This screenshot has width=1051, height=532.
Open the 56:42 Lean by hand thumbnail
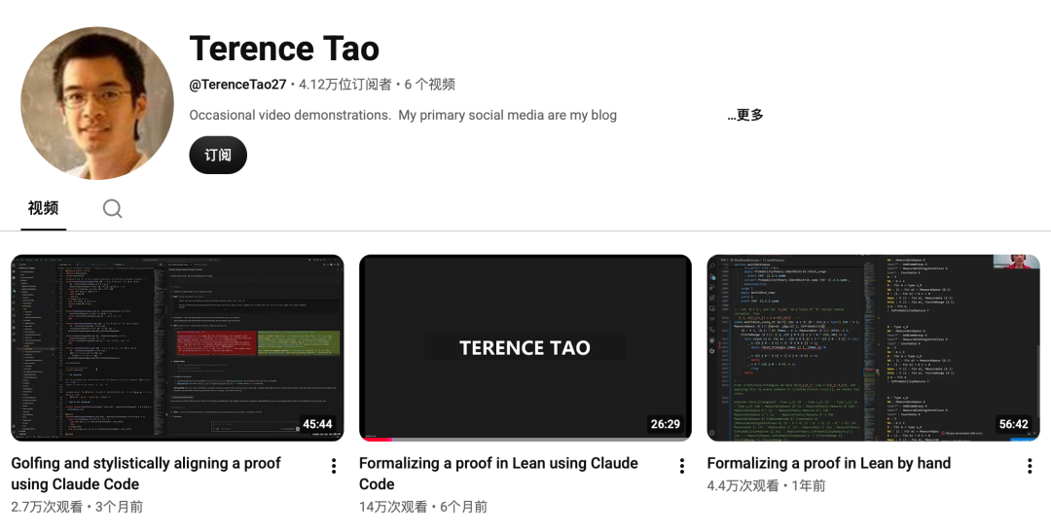click(x=873, y=348)
